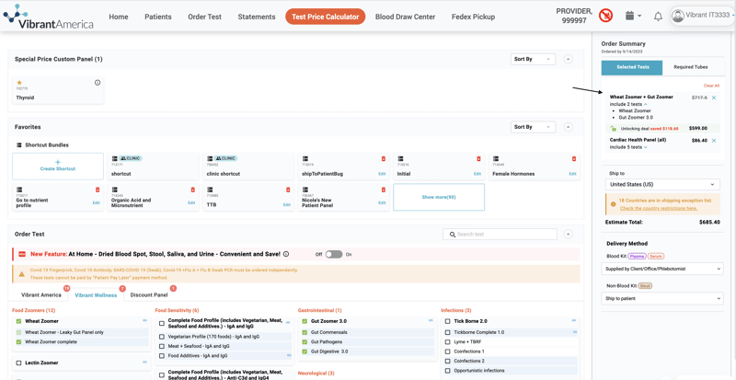Click the link icon on Tick Borne 2.0 row
736x380 pixels.
[573, 321]
